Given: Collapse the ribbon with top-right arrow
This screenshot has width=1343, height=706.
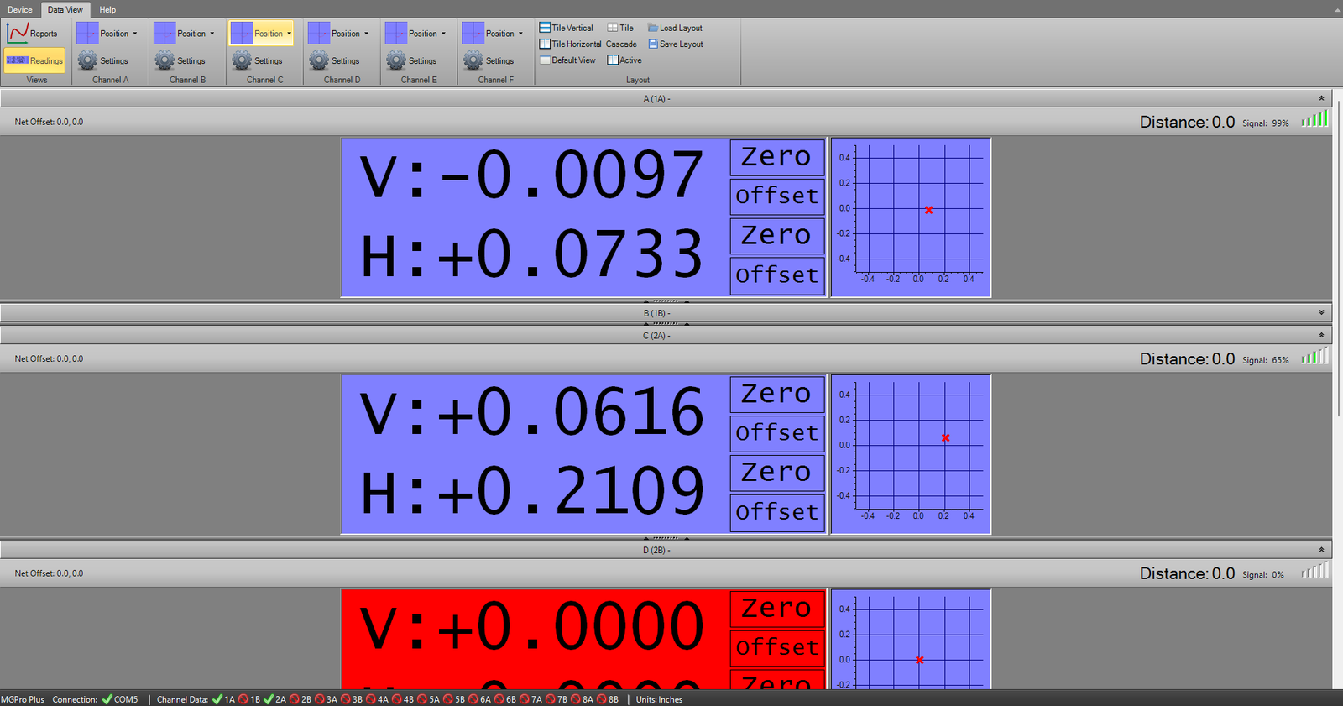Looking at the screenshot, I should point(1337,10).
